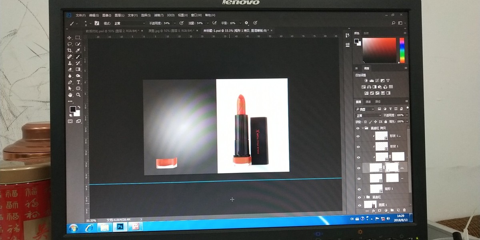Open the 滤镜(T) menu
Screen dimensions: 480x240
(x=159, y=15)
